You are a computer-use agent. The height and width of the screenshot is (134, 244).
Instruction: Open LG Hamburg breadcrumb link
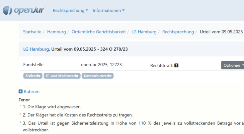[144, 32]
